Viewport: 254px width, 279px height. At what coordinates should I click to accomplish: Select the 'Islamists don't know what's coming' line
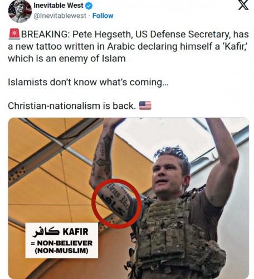(x=88, y=82)
